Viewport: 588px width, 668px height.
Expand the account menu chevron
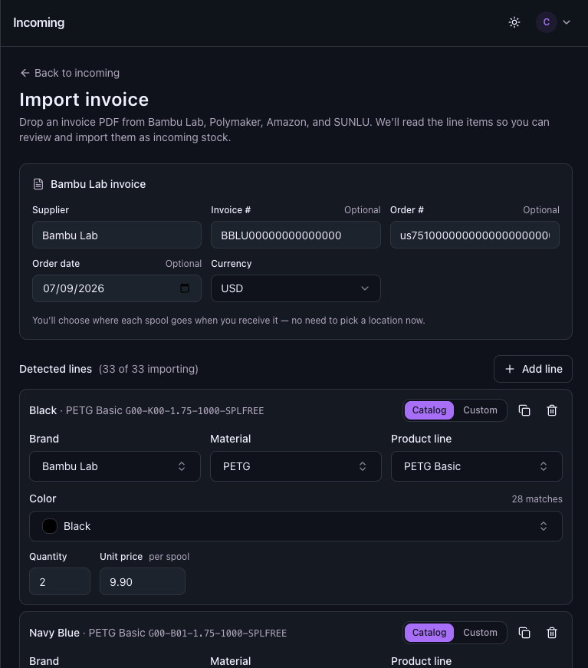[x=567, y=22]
